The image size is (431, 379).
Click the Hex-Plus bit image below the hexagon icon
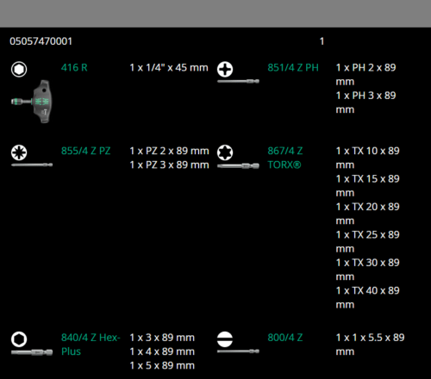32,352
